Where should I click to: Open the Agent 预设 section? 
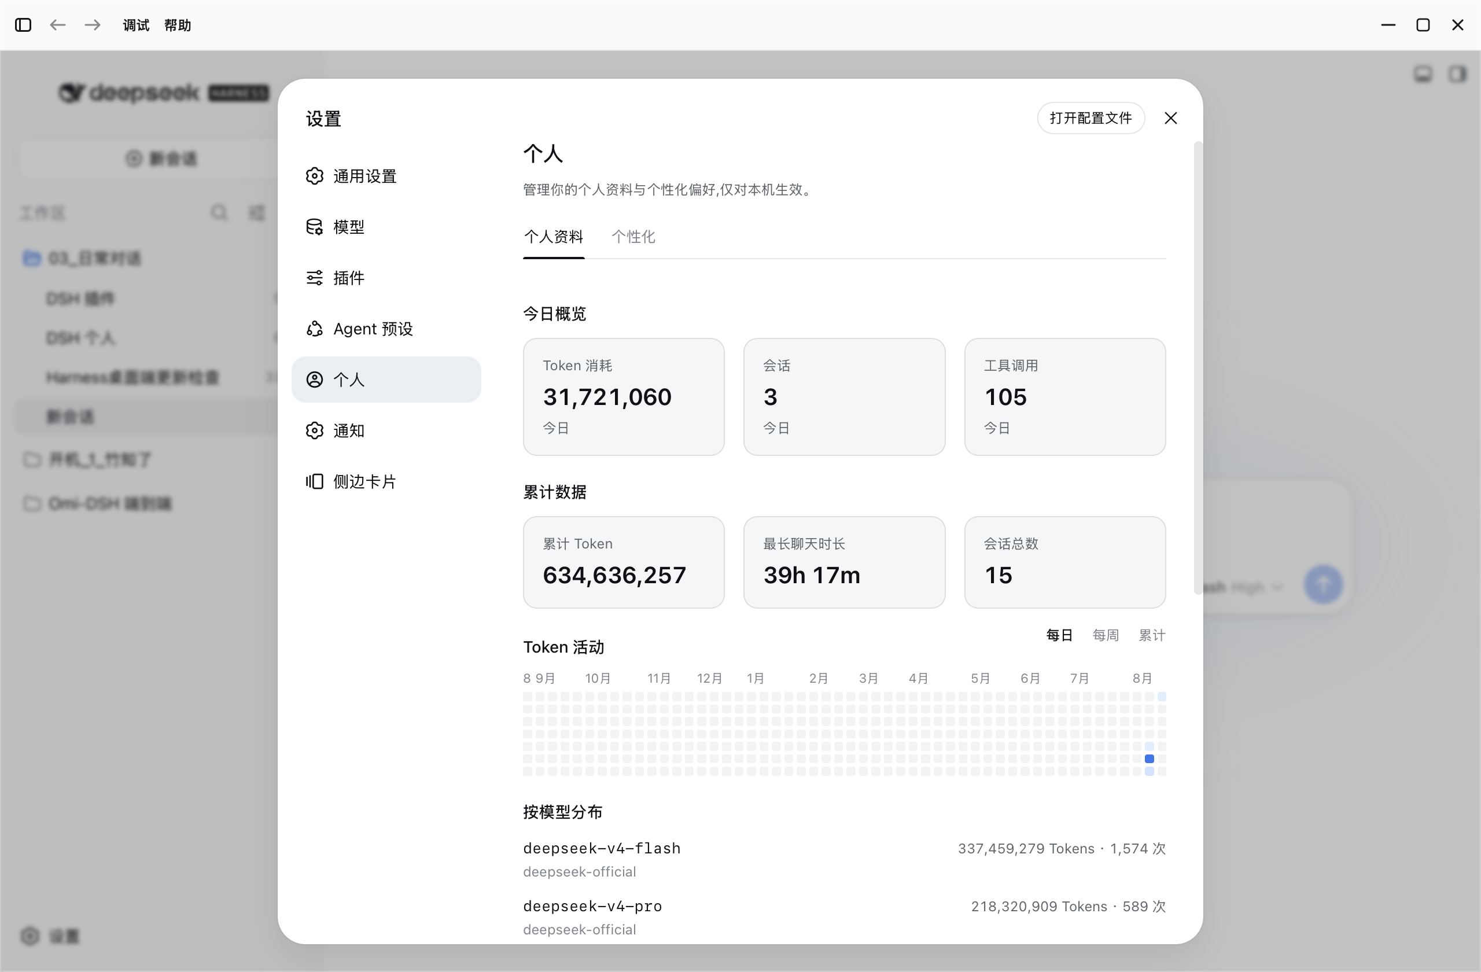tap(386, 329)
